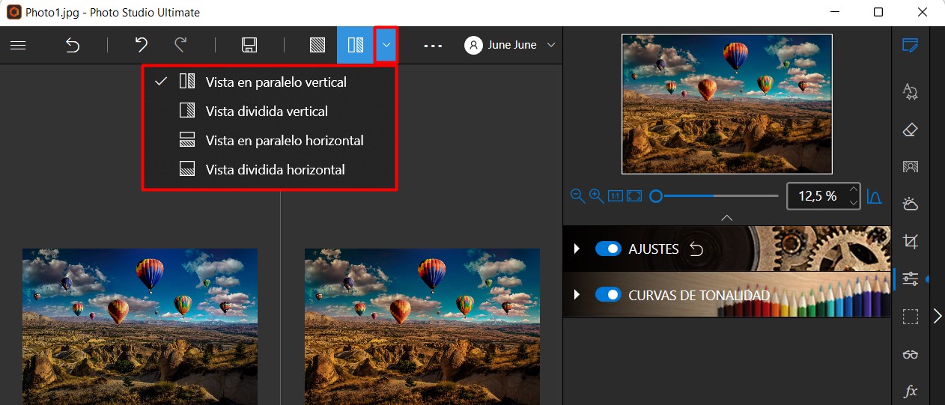The image size is (945, 405).
Task: Open the fx effects tool
Action: [911, 392]
